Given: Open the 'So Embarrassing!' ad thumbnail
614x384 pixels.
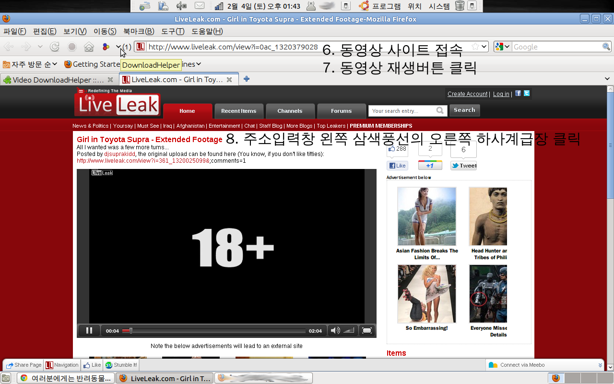Looking at the screenshot, I should pyautogui.click(x=427, y=294).
